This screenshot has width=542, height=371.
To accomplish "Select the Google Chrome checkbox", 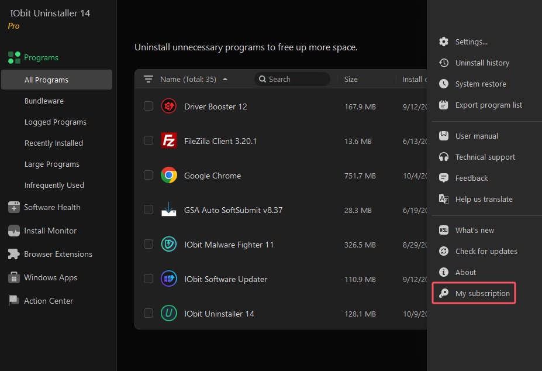I will (x=149, y=175).
